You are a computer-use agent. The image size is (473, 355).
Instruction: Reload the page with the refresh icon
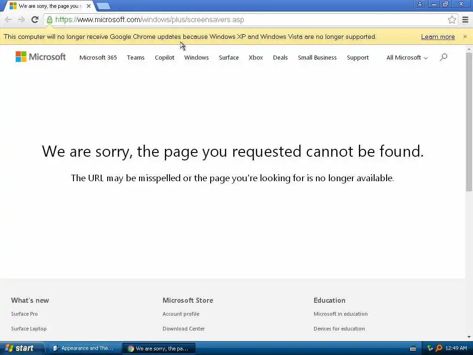pyautogui.click(x=35, y=19)
